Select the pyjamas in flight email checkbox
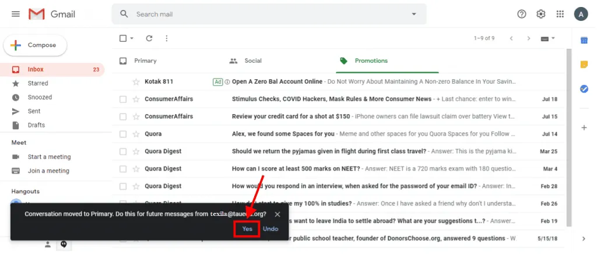This screenshot has width=597, height=259. tap(123, 151)
